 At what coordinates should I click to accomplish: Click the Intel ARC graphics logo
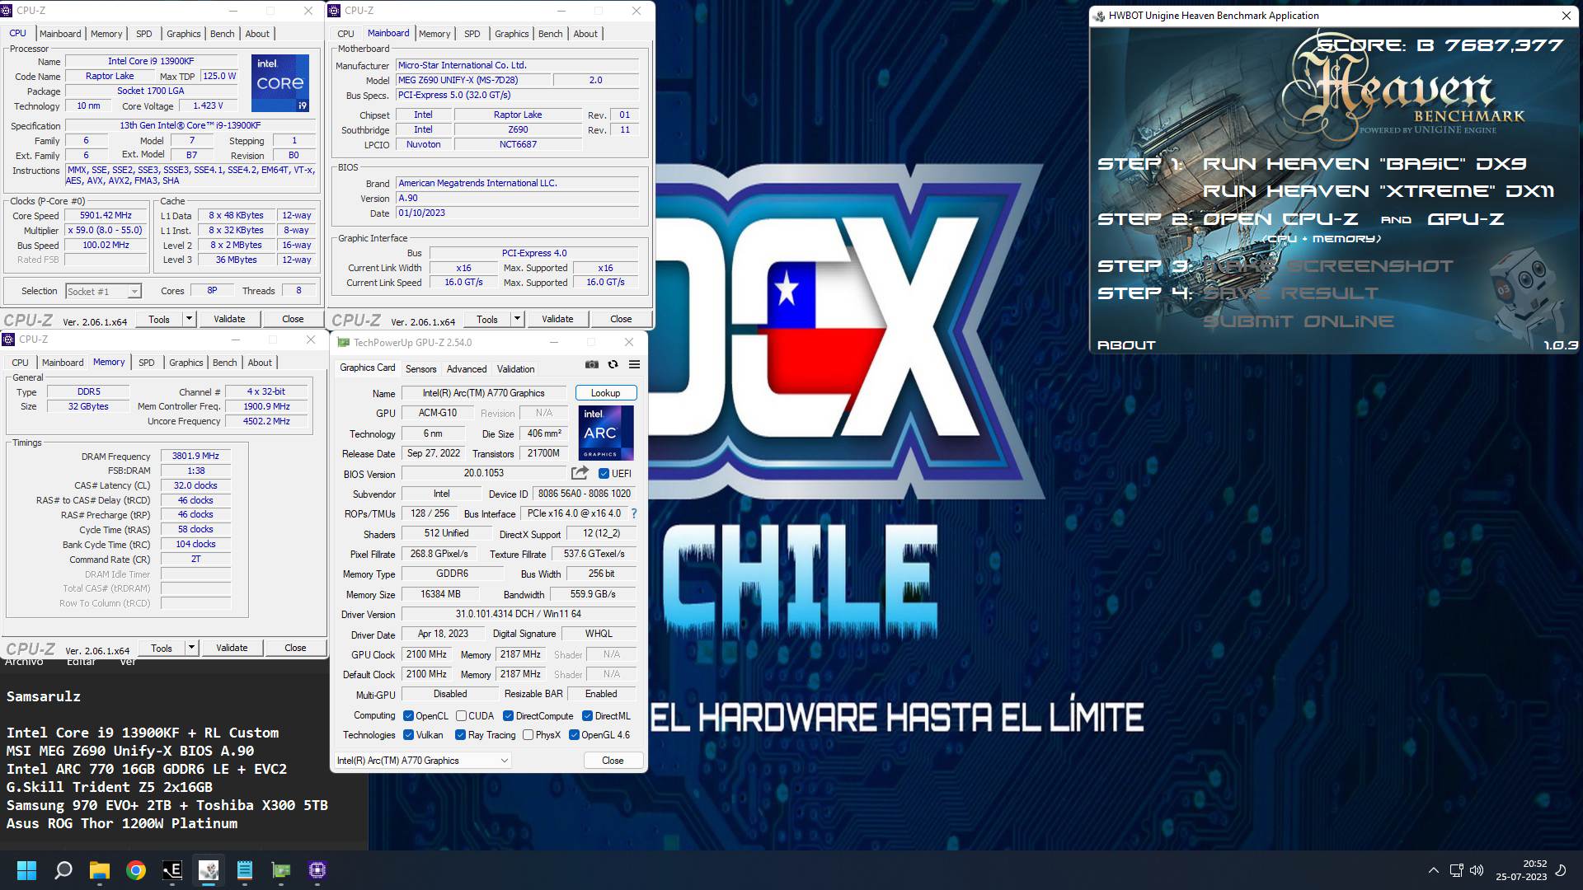coord(606,433)
